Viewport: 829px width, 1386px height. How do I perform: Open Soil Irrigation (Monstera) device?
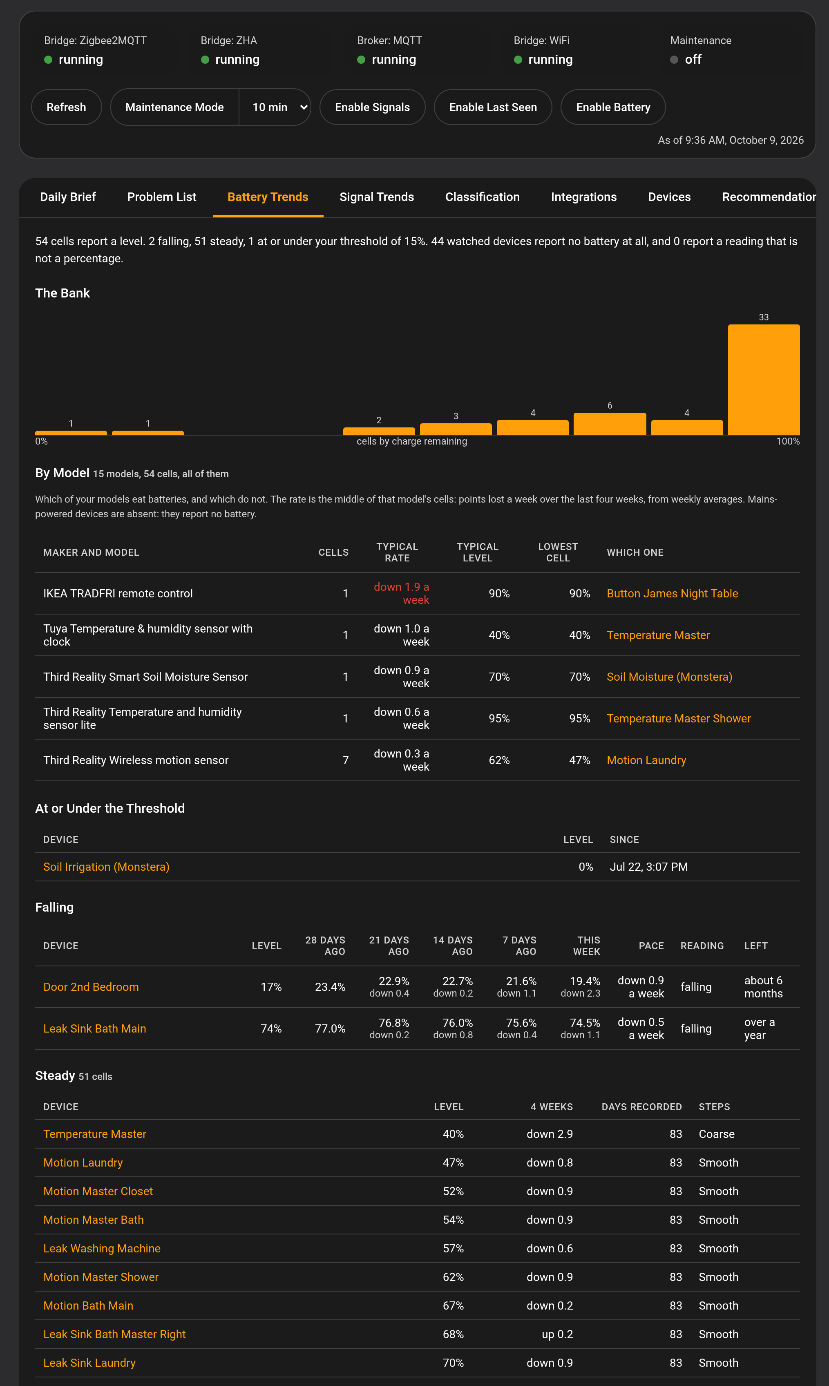[106, 867]
